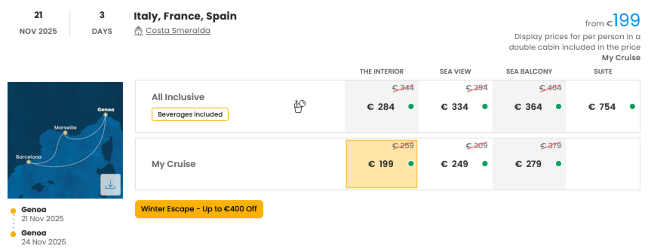Screen dimensions: 648x249
Task: Select All Inclusive Sea Balcony price €364
Action: click(529, 106)
